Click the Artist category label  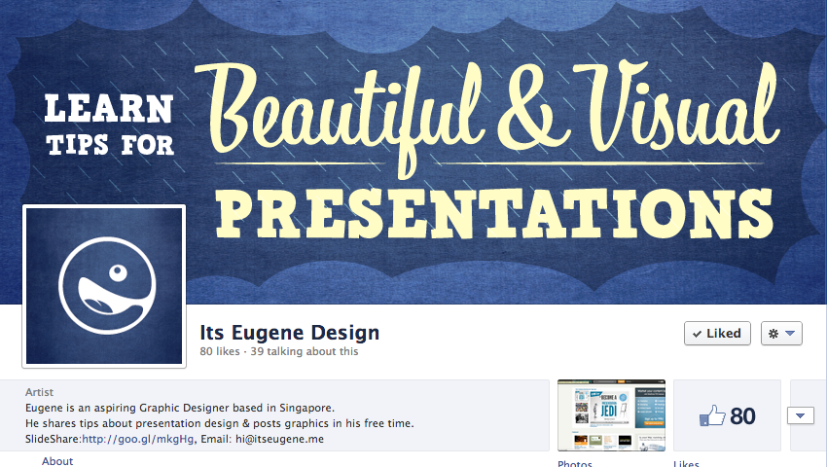(40, 392)
